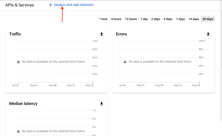Screen dimensions: 222x136
Task: Download the Errors chart data
Action: tap(208, 34)
